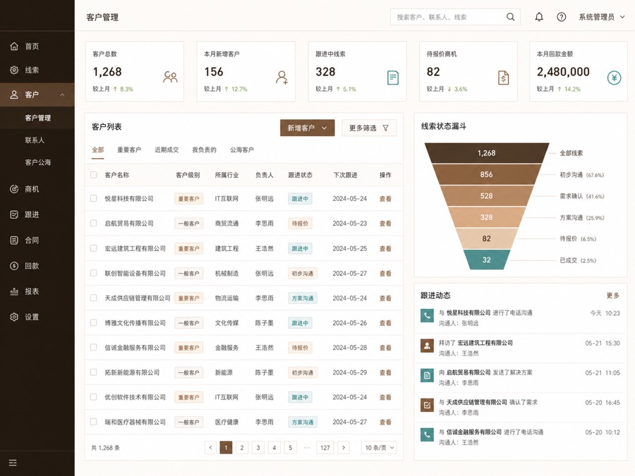635x476 pixels.
Task: Tick the 联创智能设备有限公司 checkbox
Action: pos(94,273)
